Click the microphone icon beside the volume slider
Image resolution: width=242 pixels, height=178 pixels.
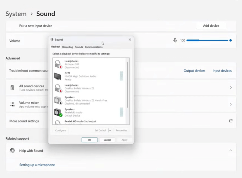coord(175,40)
